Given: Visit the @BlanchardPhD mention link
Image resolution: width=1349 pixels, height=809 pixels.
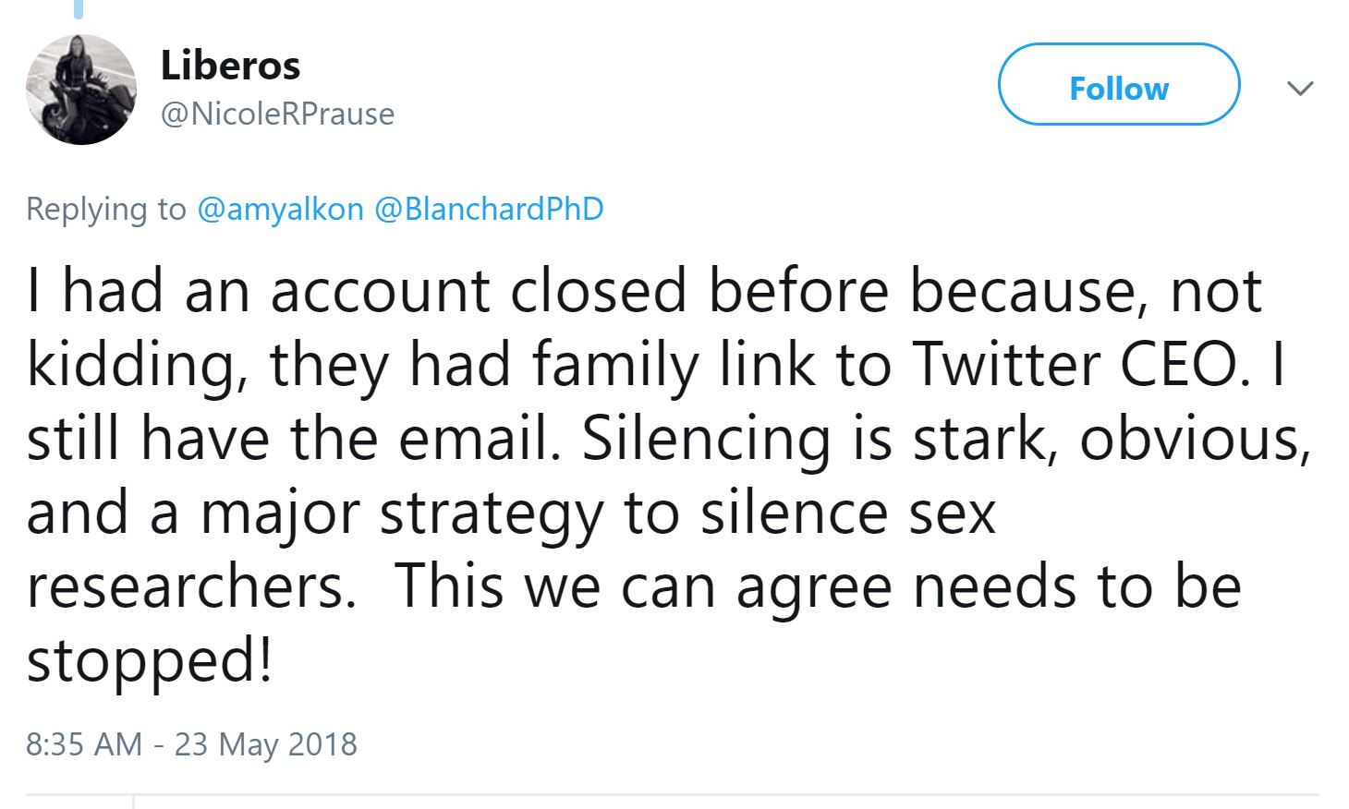Looking at the screenshot, I should tap(489, 209).
